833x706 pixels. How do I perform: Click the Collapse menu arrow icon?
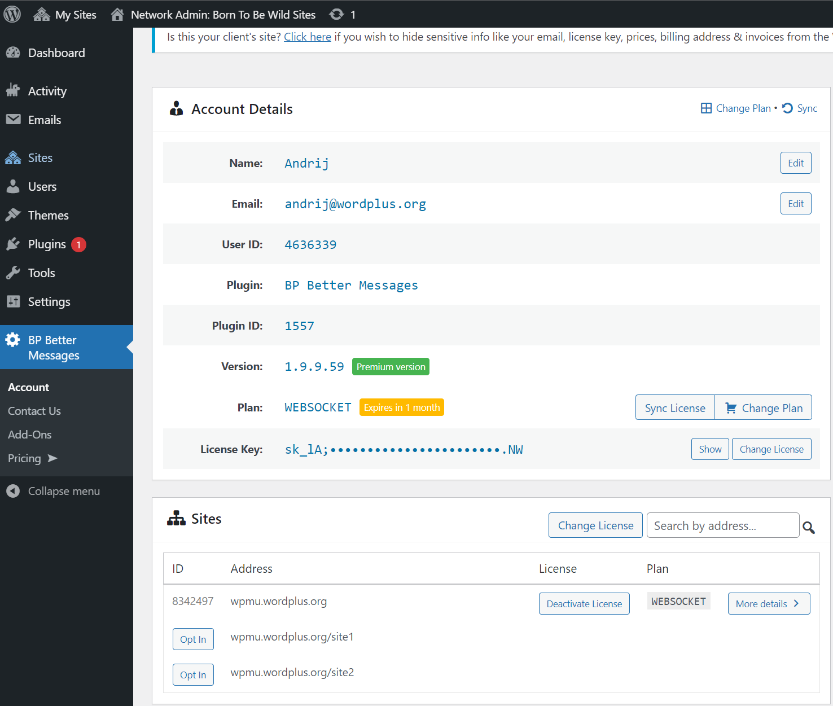[13, 491]
